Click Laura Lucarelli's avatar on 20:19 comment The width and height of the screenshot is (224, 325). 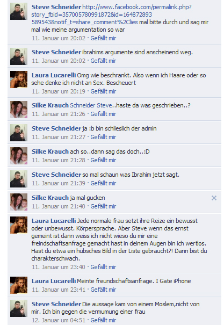(x=19, y=80)
